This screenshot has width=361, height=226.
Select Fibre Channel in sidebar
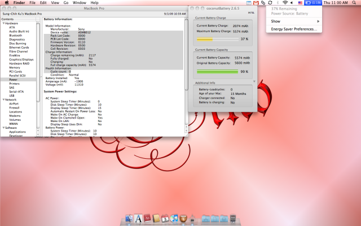(19, 51)
